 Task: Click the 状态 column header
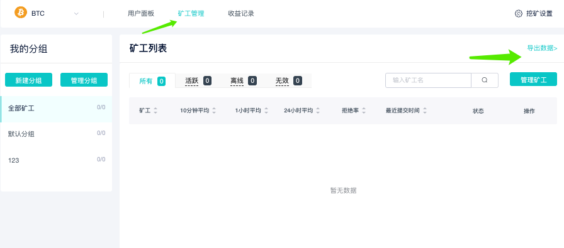click(x=478, y=111)
